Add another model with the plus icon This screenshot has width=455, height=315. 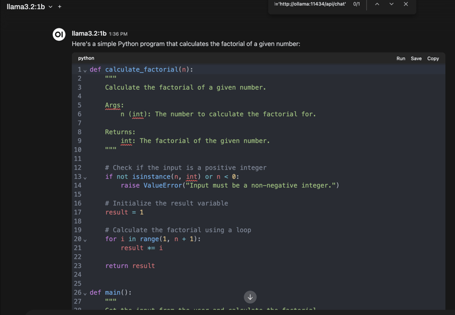pyautogui.click(x=60, y=7)
